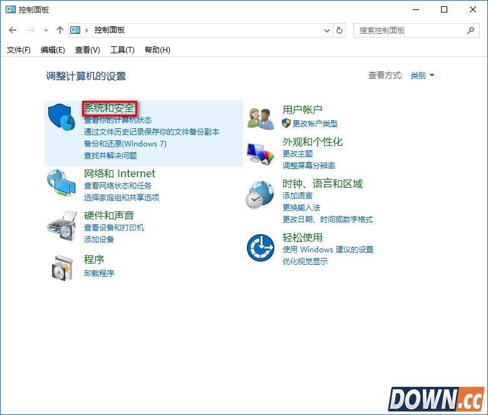
Task: Close the control panel window
Action: (x=473, y=9)
